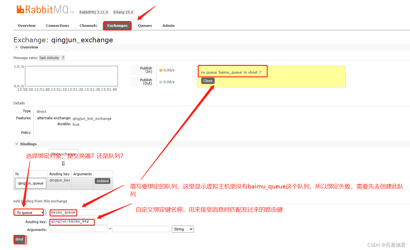Screen dimensions: 410x250
Task: Click the 'Erlang 25.0' version label
Action: point(123,12)
